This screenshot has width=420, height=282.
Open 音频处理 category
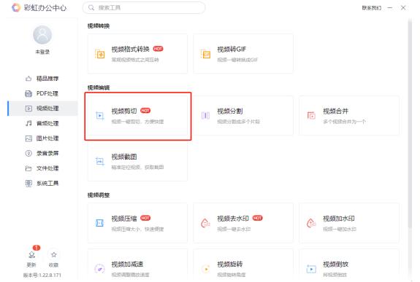42,123
